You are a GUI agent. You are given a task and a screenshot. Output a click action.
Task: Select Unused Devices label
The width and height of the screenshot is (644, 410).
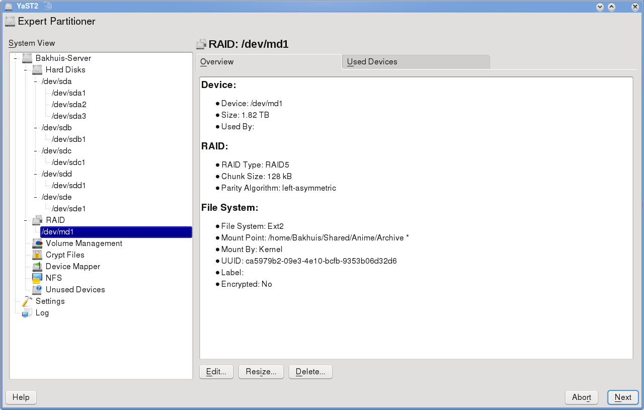point(75,290)
